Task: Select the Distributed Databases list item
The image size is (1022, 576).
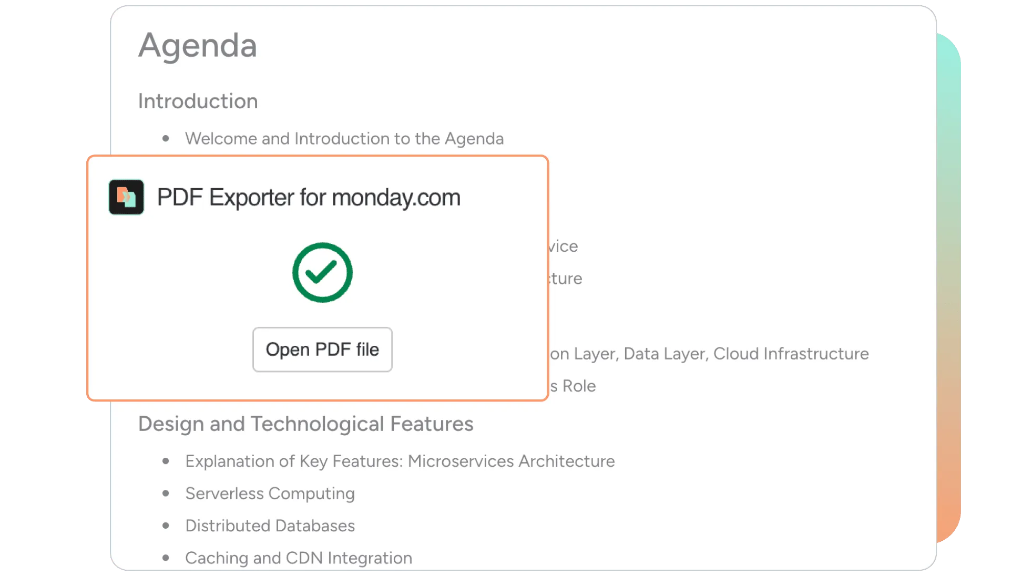Action: tap(270, 526)
